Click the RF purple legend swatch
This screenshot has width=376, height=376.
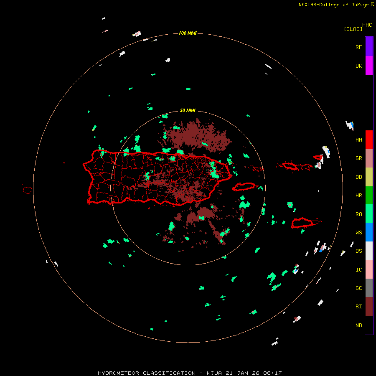click(x=369, y=47)
